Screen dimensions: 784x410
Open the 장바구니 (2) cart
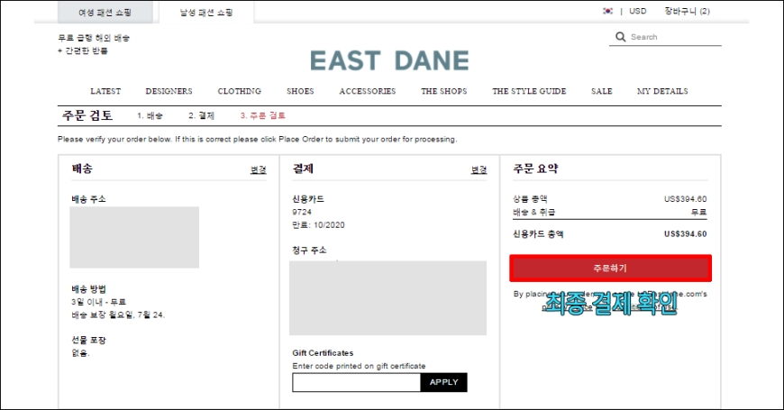tap(687, 11)
